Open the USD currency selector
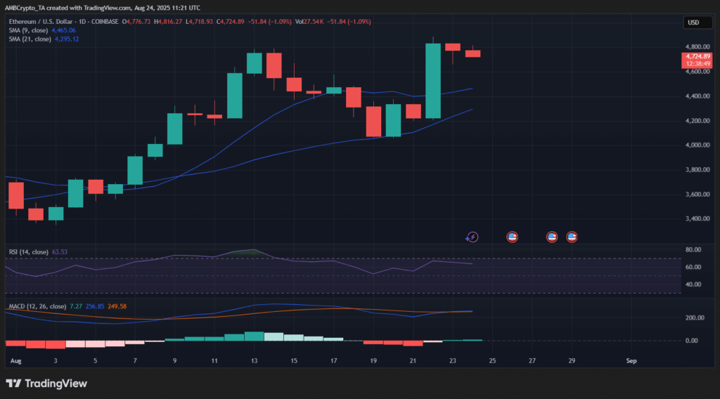Image resolution: width=720 pixels, height=399 pixels. pyautogui.click(x=693, y=22)
